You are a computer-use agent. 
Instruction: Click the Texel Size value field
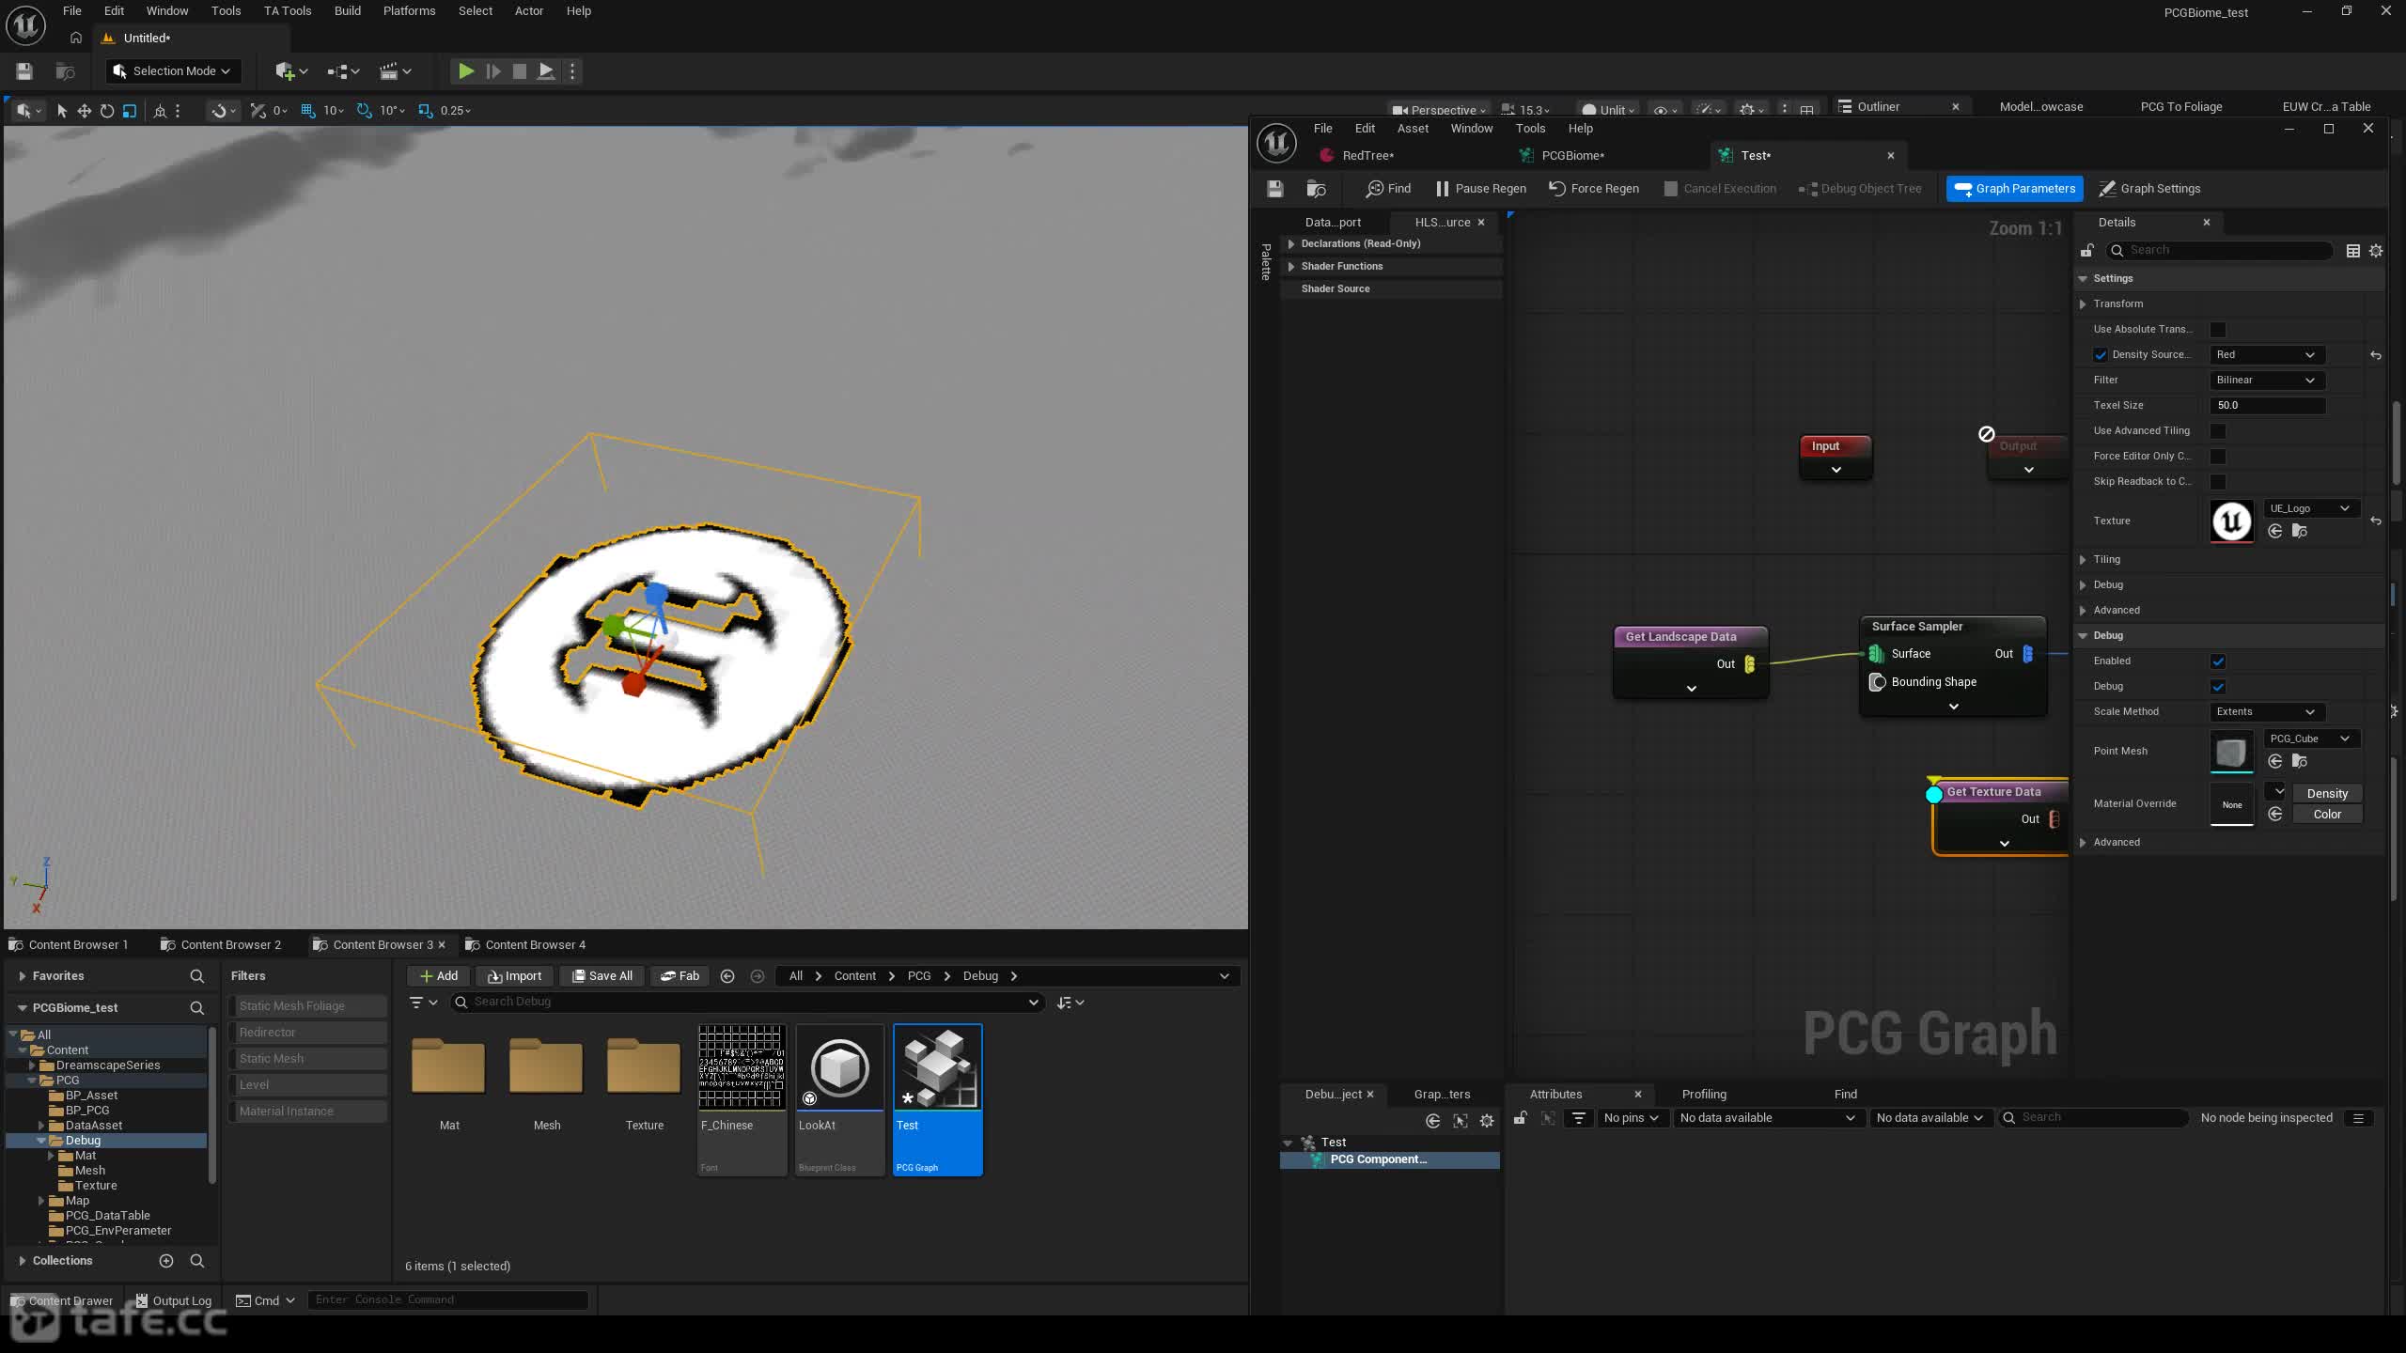pos(2268,406)
